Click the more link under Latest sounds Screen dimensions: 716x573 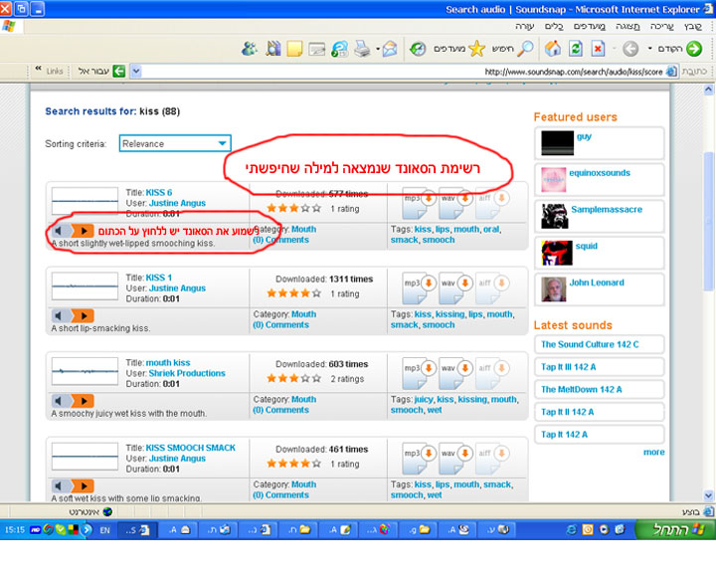click(x=654, y=452)
